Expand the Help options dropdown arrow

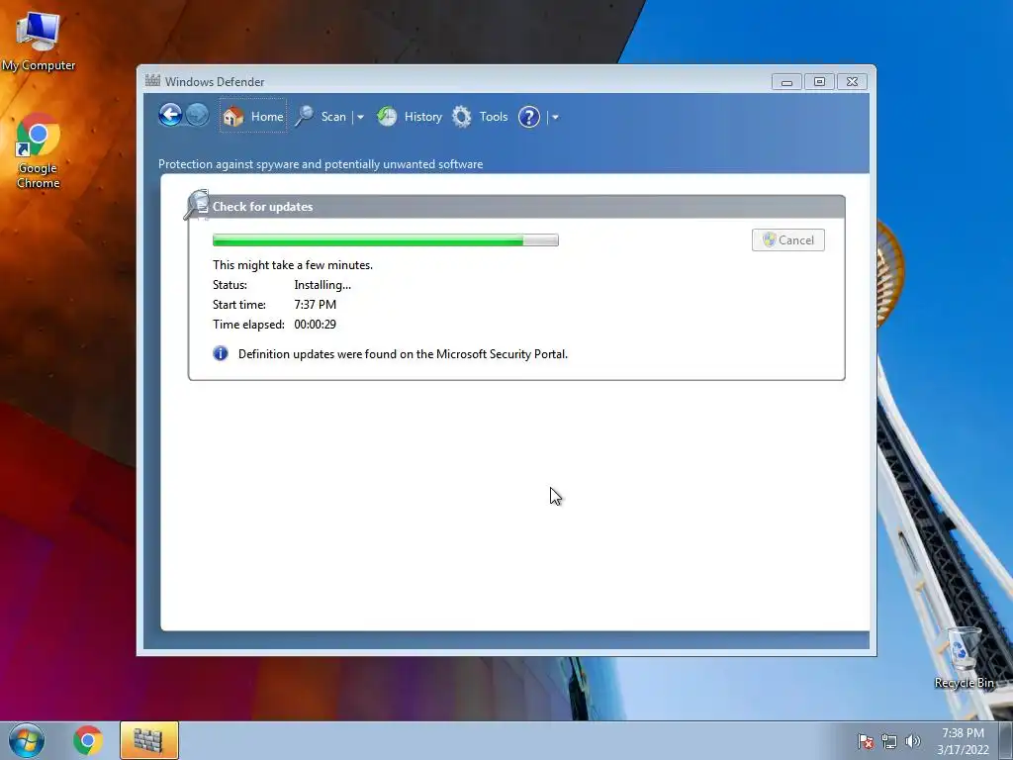(x=555, y=117)
